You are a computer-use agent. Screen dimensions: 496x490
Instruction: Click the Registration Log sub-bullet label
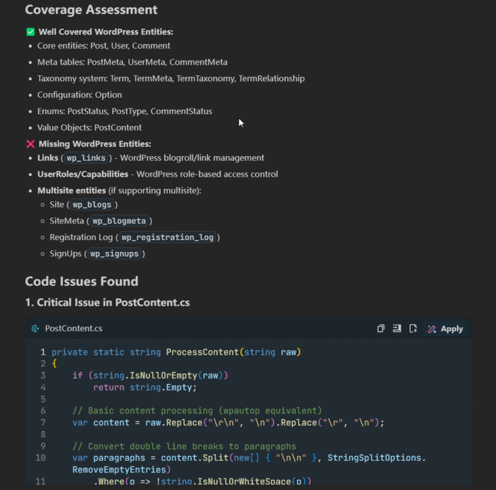(81, 237)
